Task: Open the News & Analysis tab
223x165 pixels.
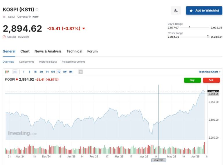Action: pyautogui.click(x=48, y=51)
